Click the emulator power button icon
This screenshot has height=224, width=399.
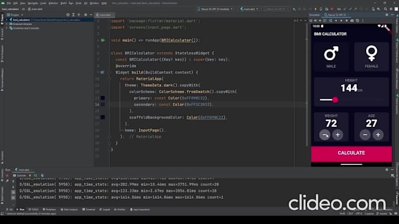coord(311,20)
